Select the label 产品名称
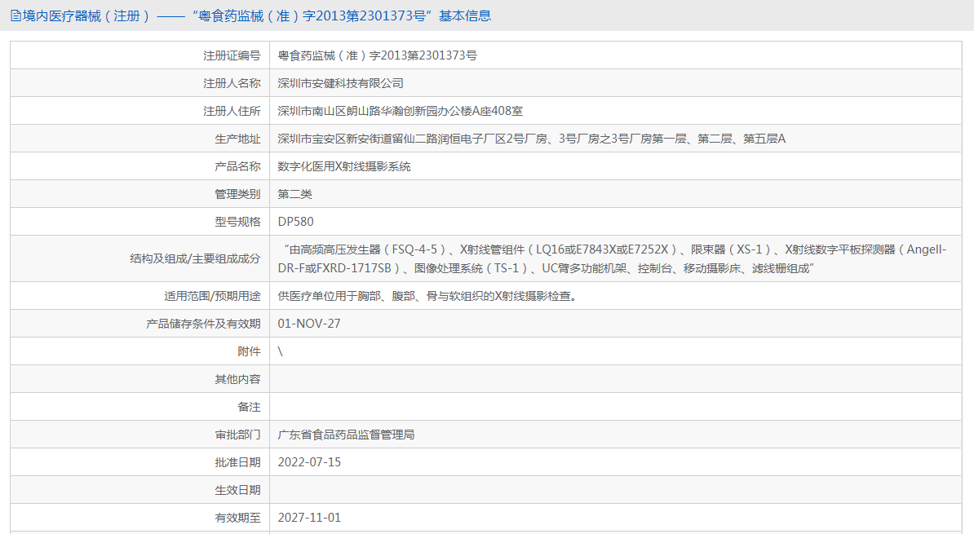Image resolution: width=974 pixels, height=534 pixels. (237, 166)
